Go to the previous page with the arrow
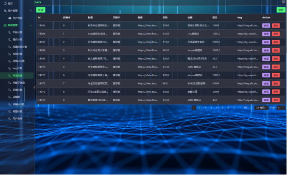Viewport: 287px width, 175px height. [x=194, y=108]
